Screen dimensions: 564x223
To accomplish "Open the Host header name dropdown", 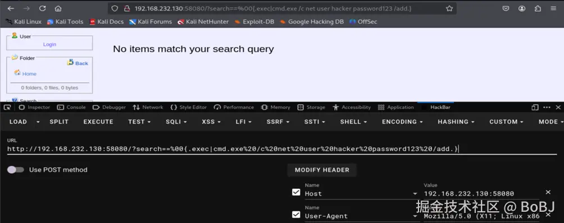I will [415, 194].
